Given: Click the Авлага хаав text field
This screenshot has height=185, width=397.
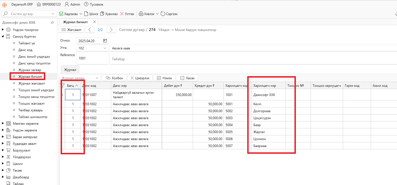Looking at the screenshot, I should tap(253, 48).
